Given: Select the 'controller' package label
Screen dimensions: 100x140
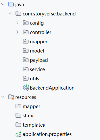Looking at the screenshot, I should click(x=41, y=32).
